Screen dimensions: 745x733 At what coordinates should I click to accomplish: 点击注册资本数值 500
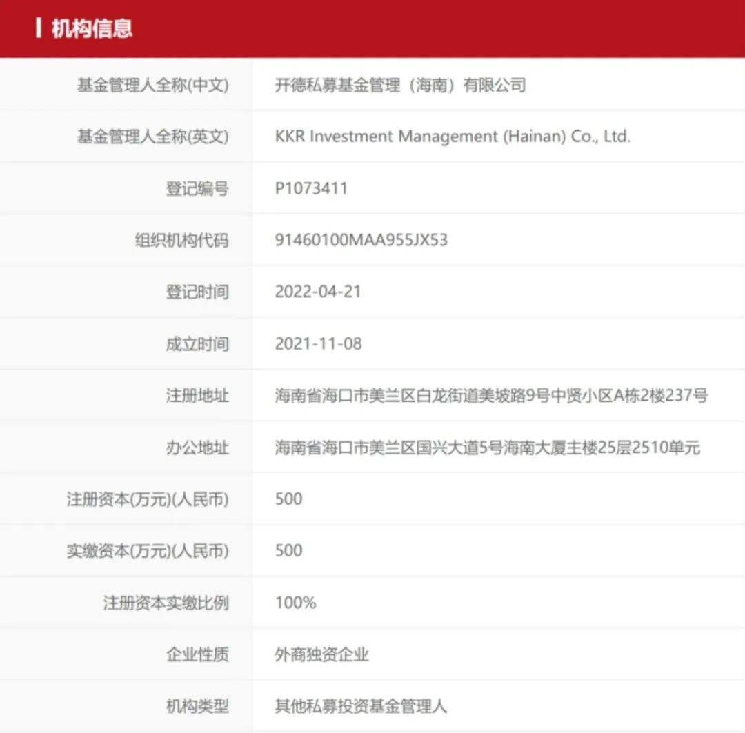[287, 499]
